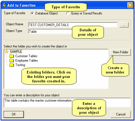Screen dimensions: 135x121
Task: Click the SAMPLE star favorites icon
Action: 7,52
